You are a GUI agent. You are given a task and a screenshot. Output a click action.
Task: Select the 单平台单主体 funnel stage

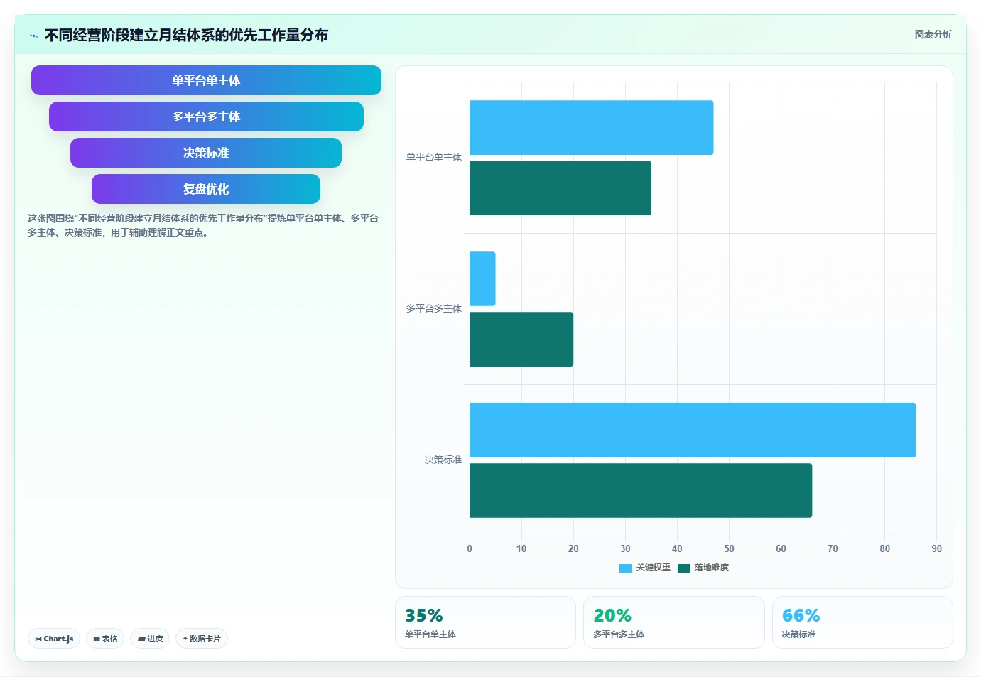click(x=206, y=80)
